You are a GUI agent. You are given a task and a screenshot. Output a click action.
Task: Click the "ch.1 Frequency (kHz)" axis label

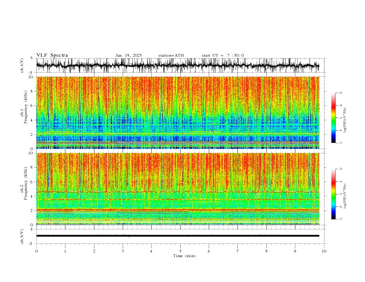coord(24,107)
